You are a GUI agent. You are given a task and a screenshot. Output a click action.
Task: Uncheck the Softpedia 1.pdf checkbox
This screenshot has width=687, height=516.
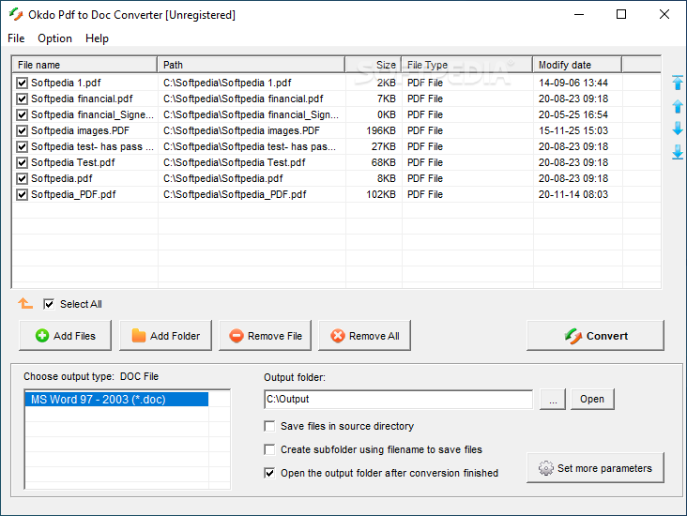click(22, 83)
